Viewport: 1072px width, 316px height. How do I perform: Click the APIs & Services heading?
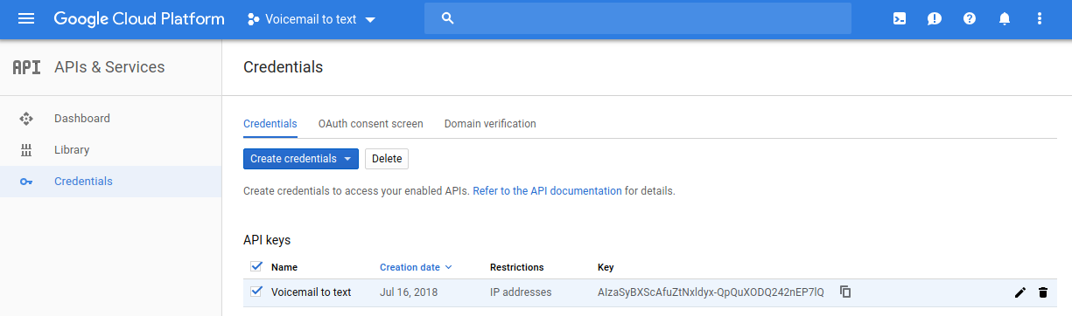[109, 67]
